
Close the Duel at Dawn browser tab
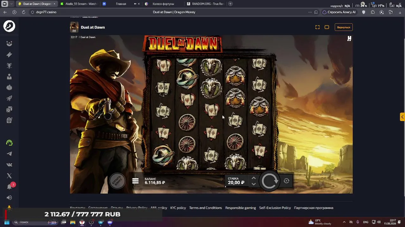(54, 4)
